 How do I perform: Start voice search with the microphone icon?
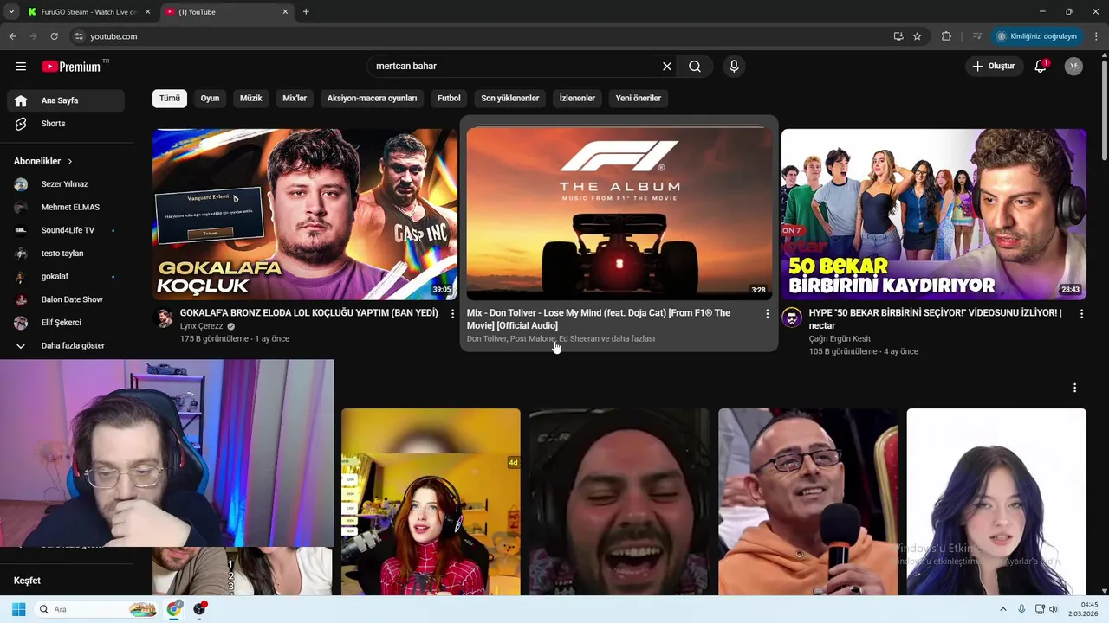click(734, 67)
